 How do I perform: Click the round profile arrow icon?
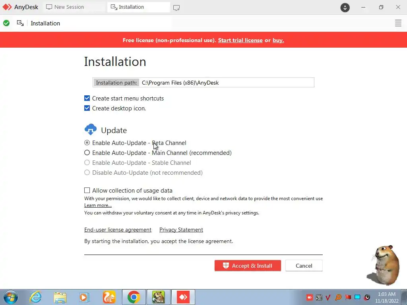345,8
